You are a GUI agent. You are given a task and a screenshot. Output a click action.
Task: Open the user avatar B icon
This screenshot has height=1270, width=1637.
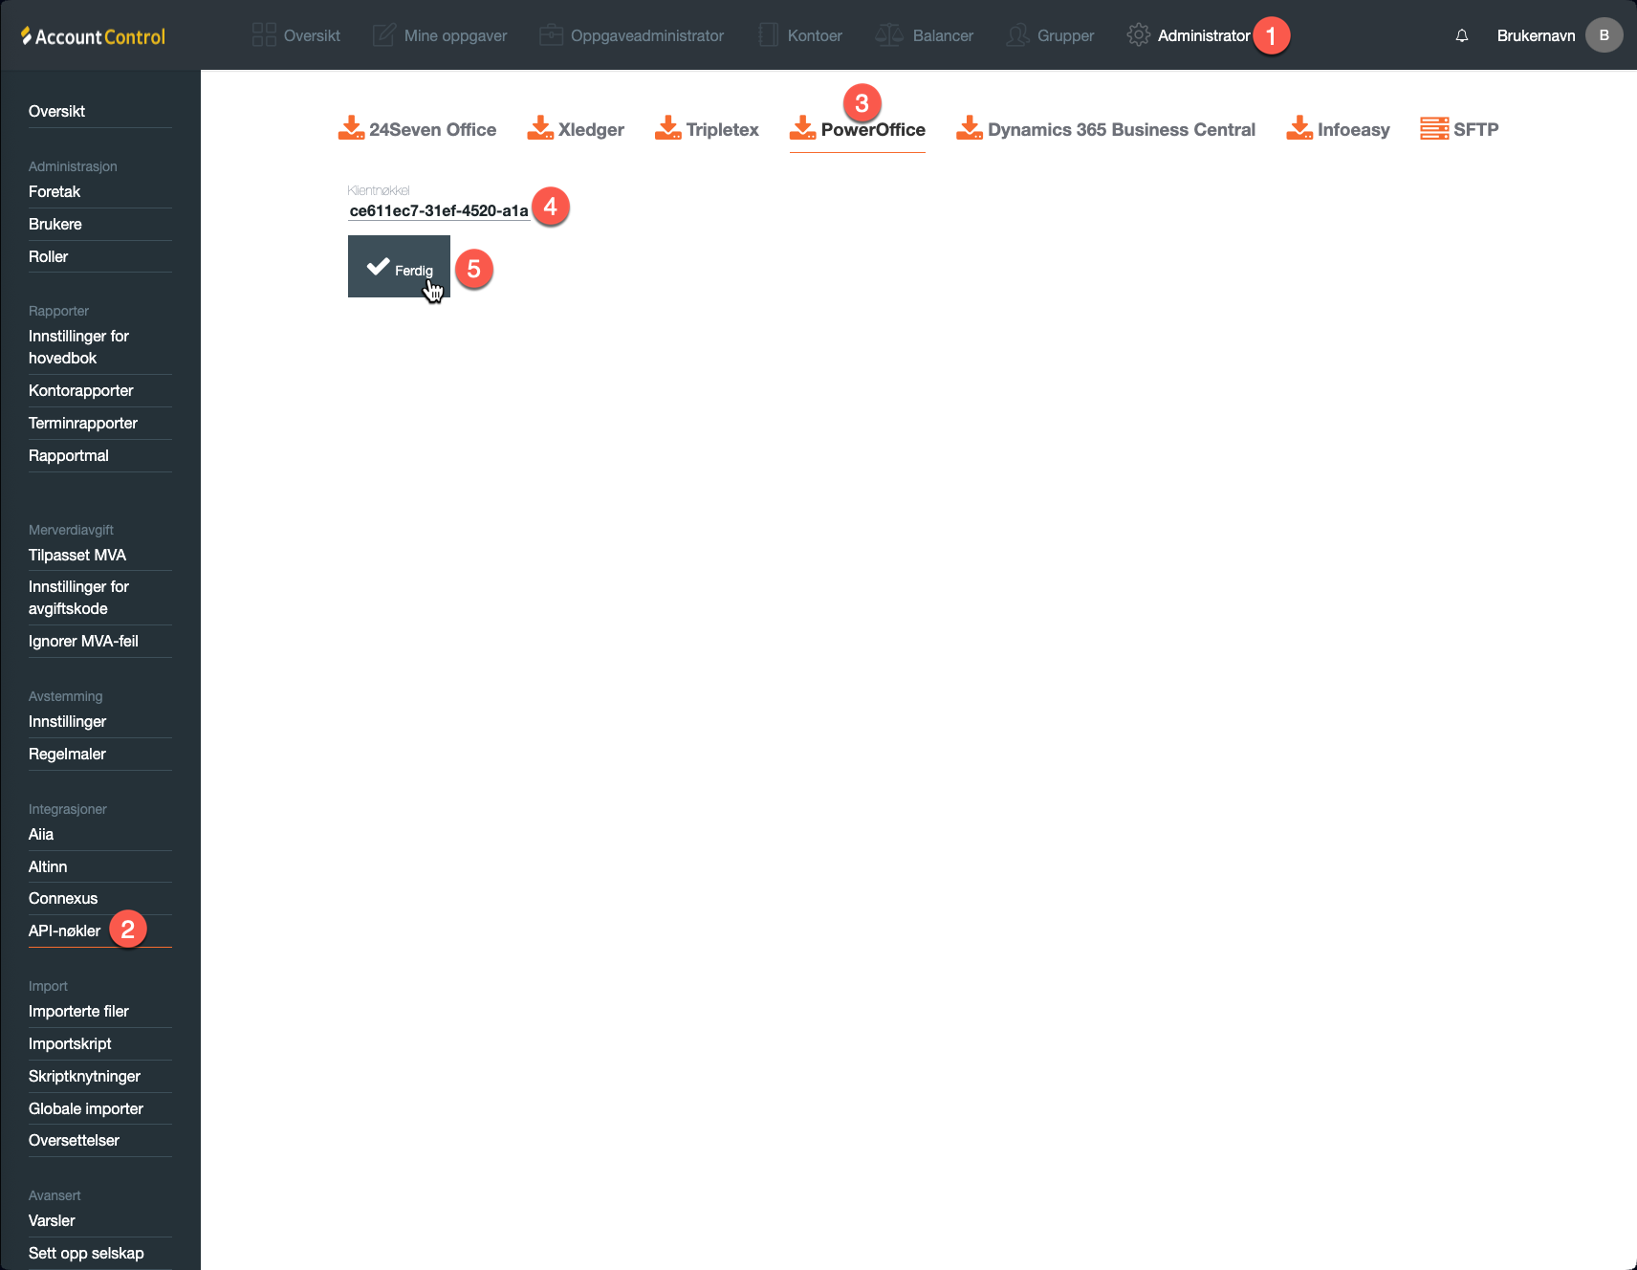click(x=1604, y=35)
